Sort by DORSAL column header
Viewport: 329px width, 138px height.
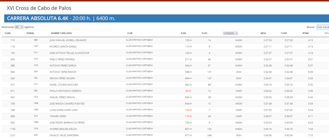coord(31,33)
